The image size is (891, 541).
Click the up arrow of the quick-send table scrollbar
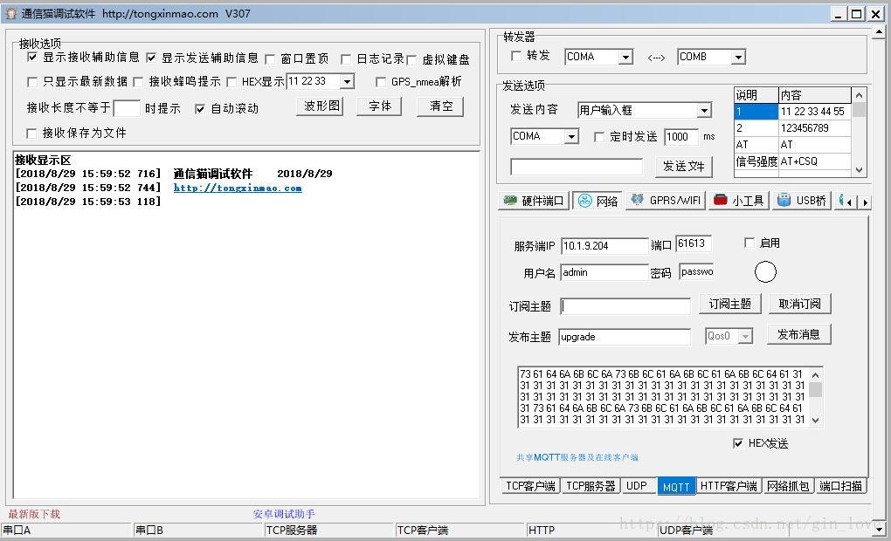click(859, 95)
